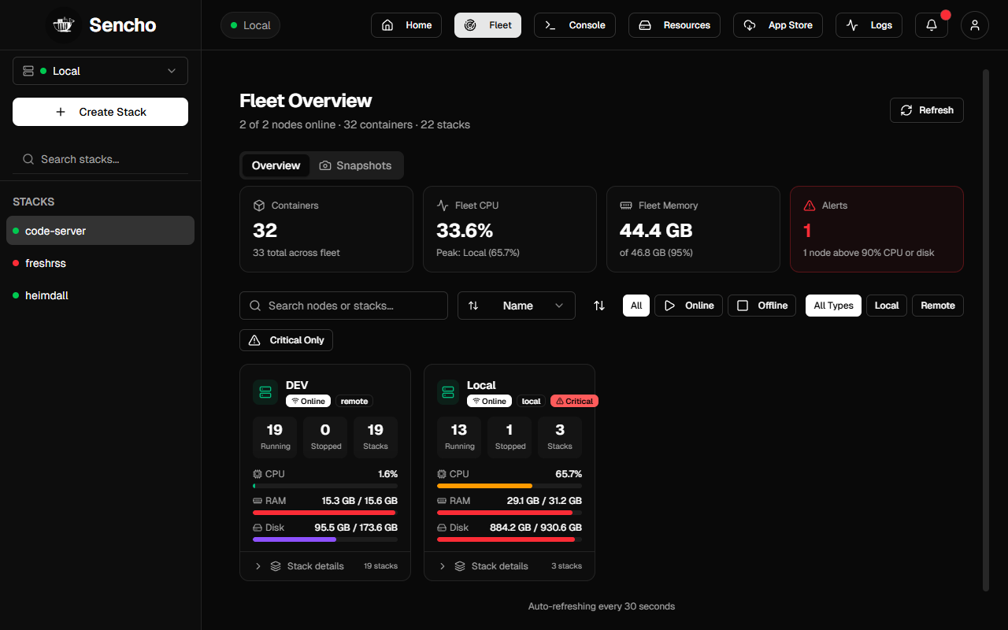The height and width of the screenshot is (630, 1008).
Task: Open Console from the top navigation
Action: [x=575, y=25]
